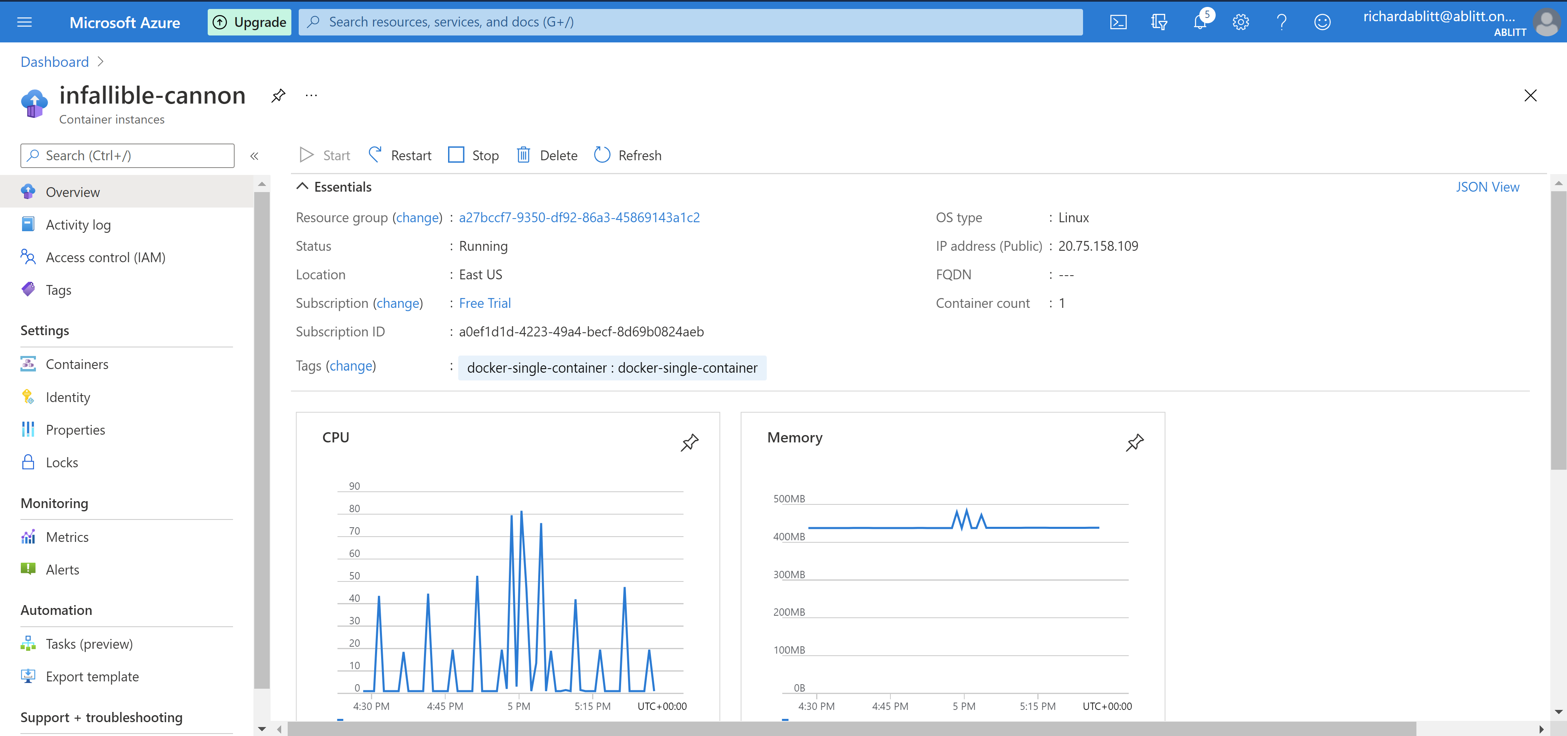Click the Running status value
This screenshot has width=1567, height=736.
[x=483, y=246]
